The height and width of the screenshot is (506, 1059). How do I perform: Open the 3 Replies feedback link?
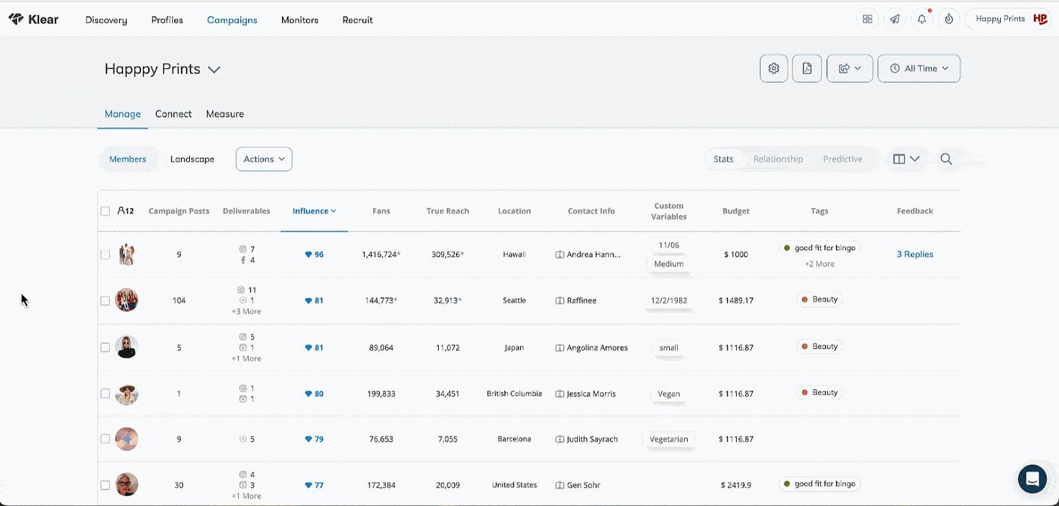coord(915,254)
